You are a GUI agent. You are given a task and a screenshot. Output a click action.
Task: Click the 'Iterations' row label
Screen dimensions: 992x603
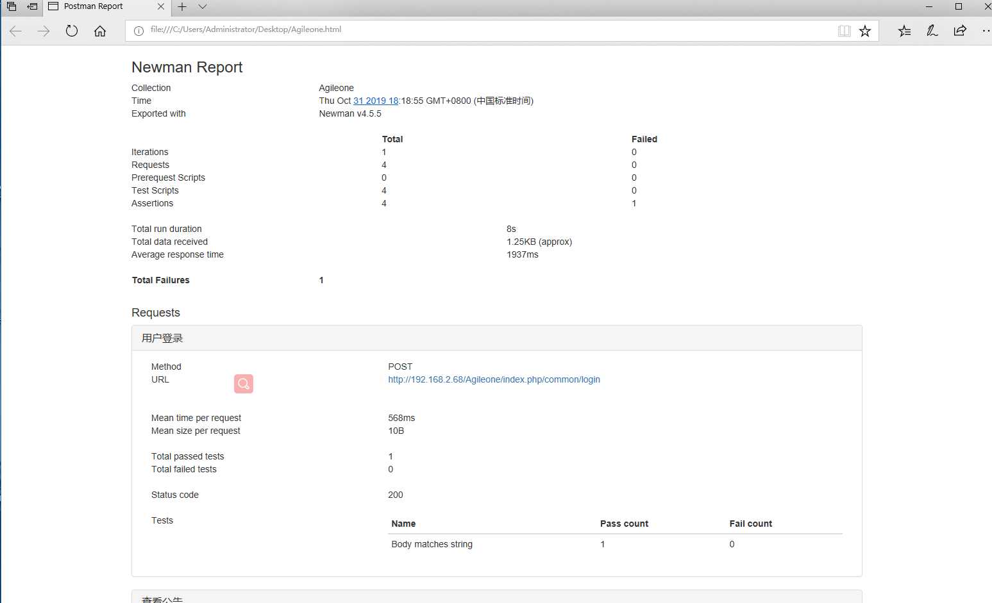click(150, 152)
